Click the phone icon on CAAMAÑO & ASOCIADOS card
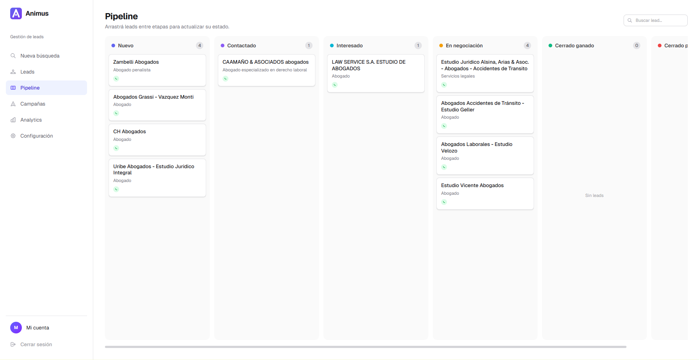Image resolution: width=699 pixels, height=360 pixels. tap(226, 79)
